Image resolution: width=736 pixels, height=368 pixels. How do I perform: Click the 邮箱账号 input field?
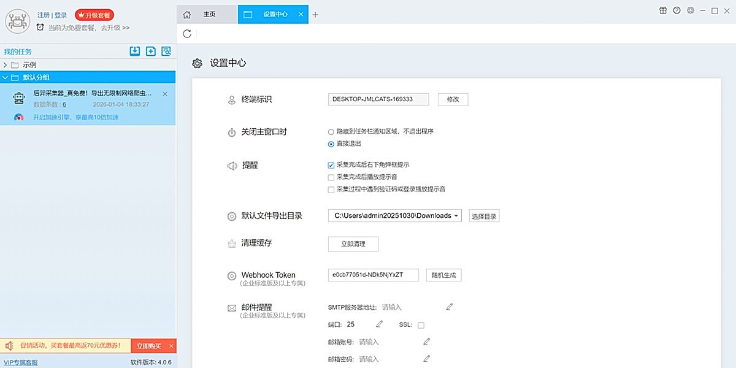[386, 342]
